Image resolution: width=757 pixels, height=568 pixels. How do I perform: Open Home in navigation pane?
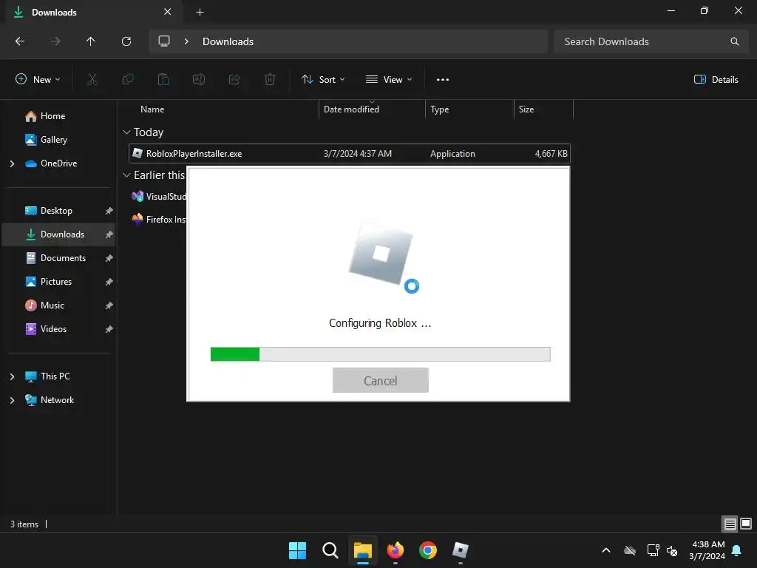point(52,116)
